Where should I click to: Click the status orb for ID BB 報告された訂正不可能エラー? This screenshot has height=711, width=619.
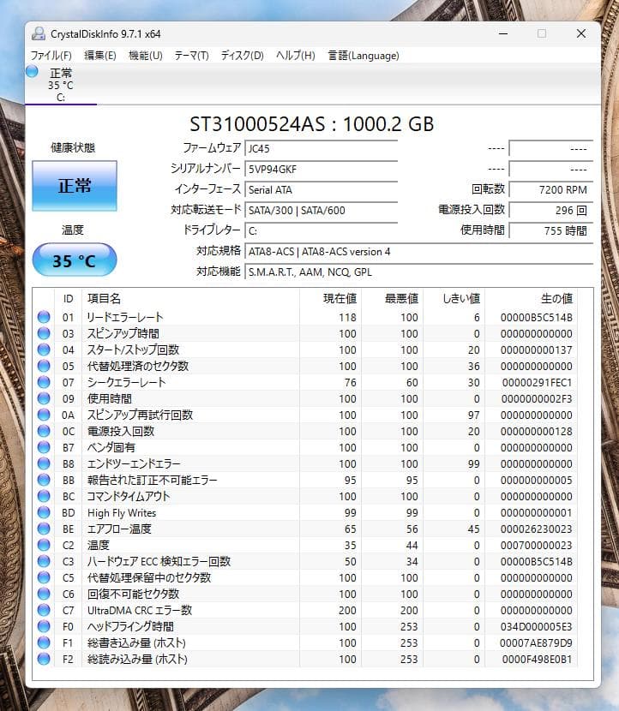(44, 481)
